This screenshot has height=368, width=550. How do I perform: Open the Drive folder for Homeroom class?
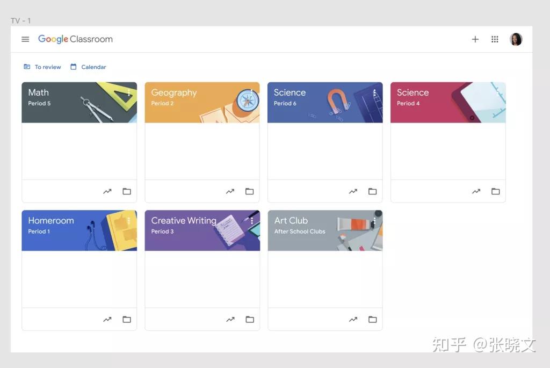(127, 319)
